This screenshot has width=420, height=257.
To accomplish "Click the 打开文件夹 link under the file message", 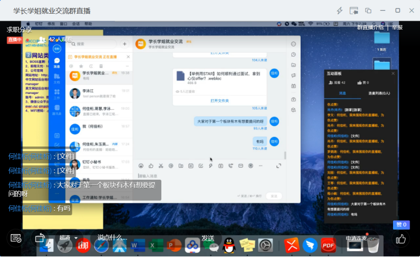I will pos(219,100).
